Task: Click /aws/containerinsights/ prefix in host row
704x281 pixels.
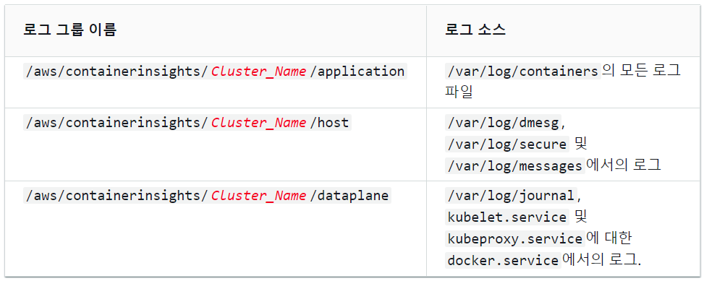Action: [x=116, y=122]
